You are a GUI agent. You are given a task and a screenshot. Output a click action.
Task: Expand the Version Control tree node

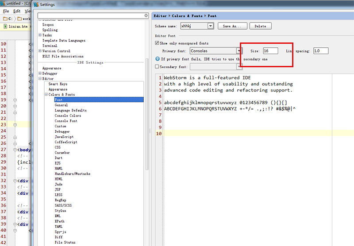pos(40,51)
